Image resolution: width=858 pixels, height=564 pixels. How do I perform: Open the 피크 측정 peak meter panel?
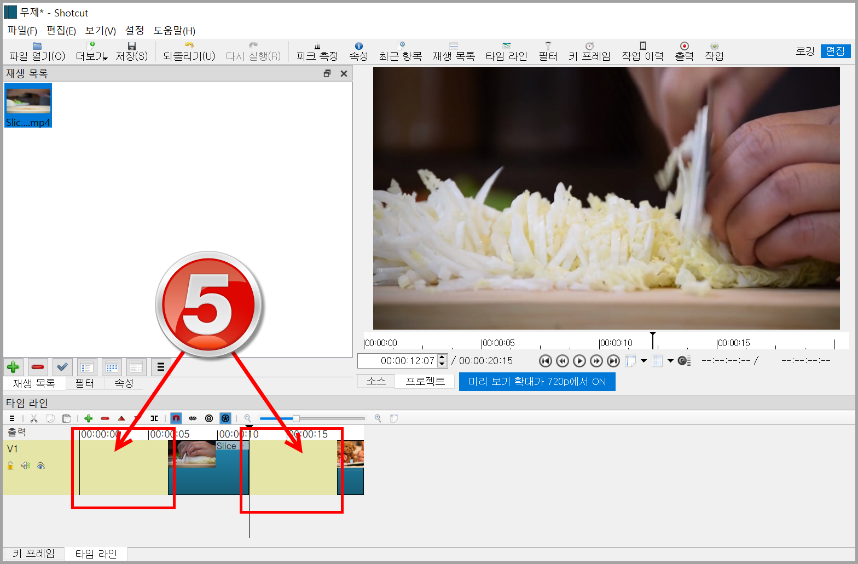317,51
